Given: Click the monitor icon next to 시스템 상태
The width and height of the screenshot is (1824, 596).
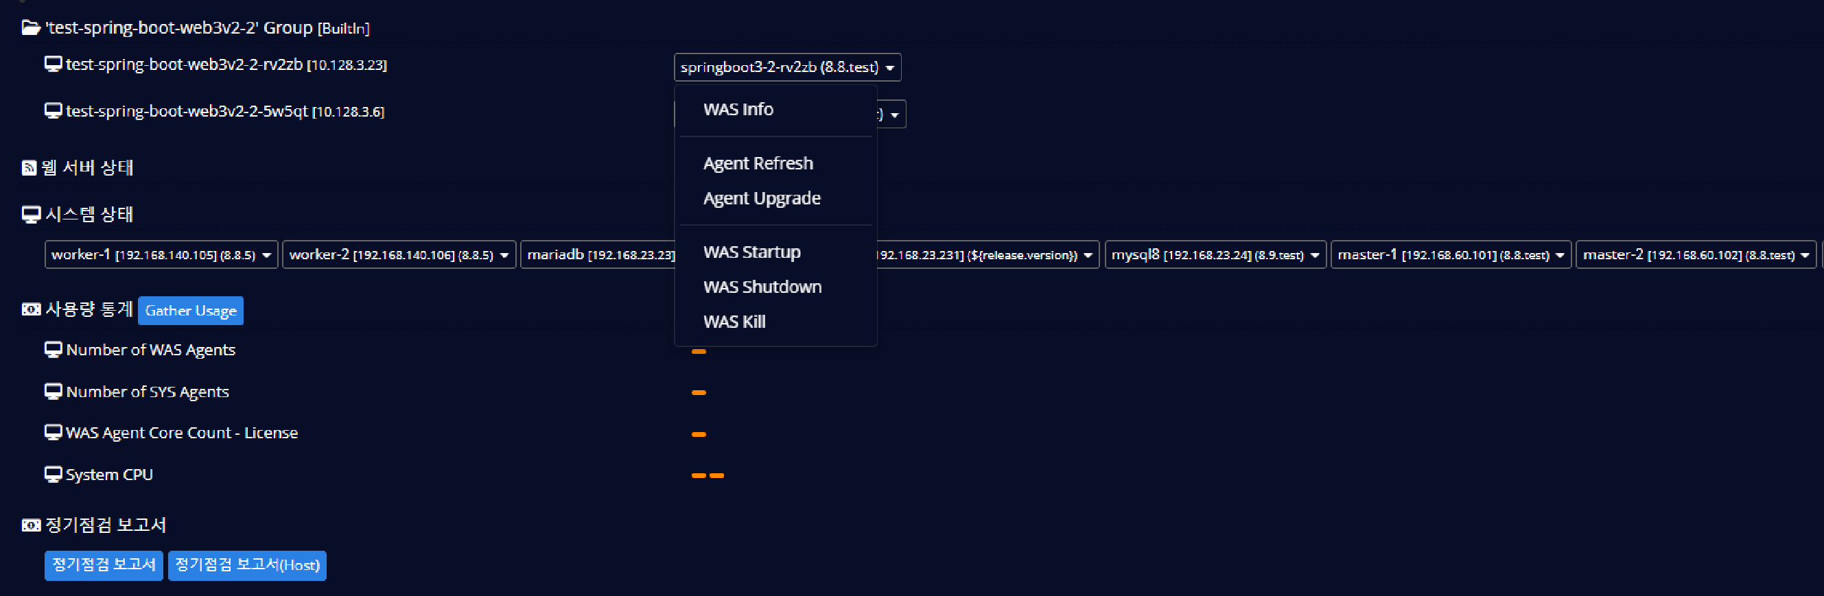Looking at the screenshot, I should coord(31,215).
